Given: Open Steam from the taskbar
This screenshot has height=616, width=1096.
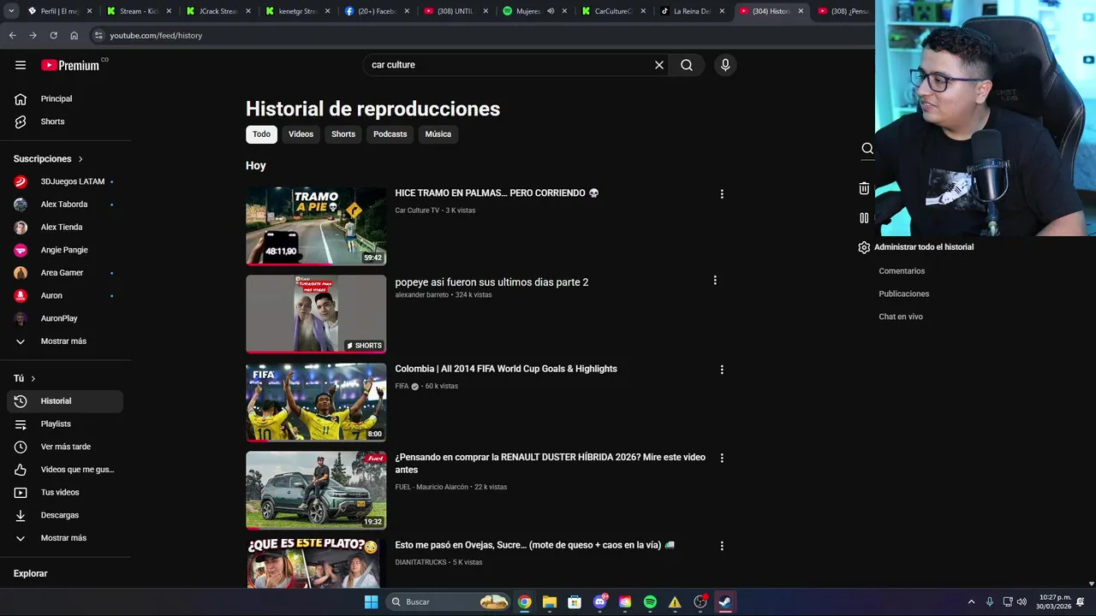Looking at the screenshot, I should pyautogui.click(x=724, y=602).
